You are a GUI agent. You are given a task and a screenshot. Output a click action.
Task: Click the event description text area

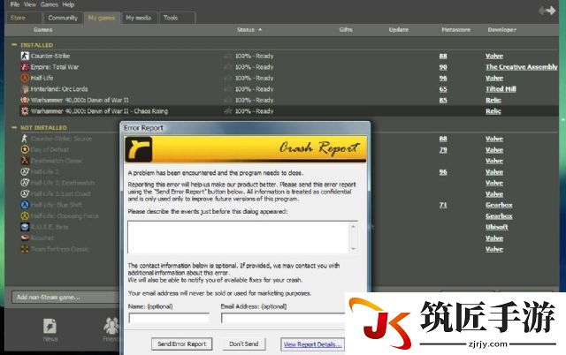pos(239,238)
